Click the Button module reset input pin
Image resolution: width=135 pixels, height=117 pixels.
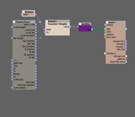pos(21,14)
